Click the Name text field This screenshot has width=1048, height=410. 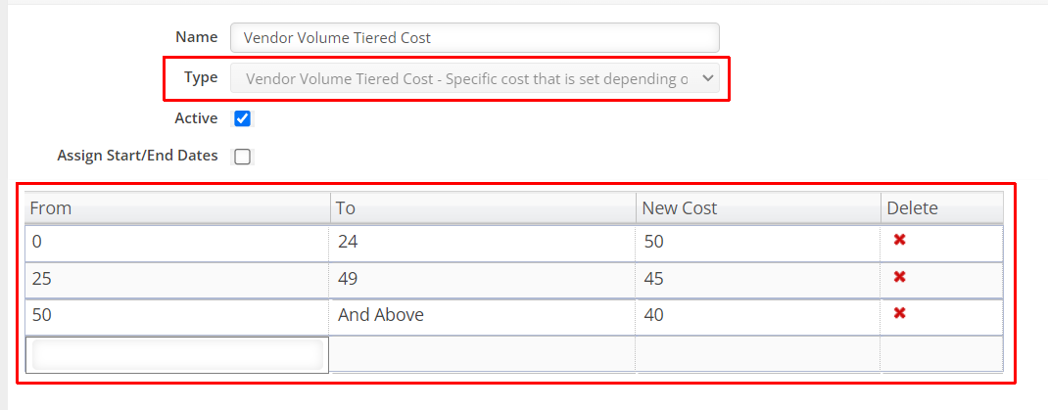point(474,38)
